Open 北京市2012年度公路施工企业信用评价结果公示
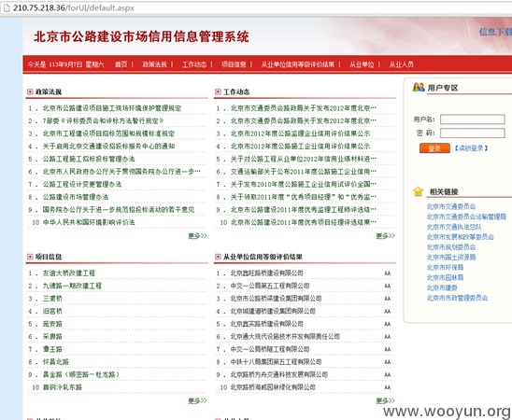512x420 pixels. (x=301, y=147)
